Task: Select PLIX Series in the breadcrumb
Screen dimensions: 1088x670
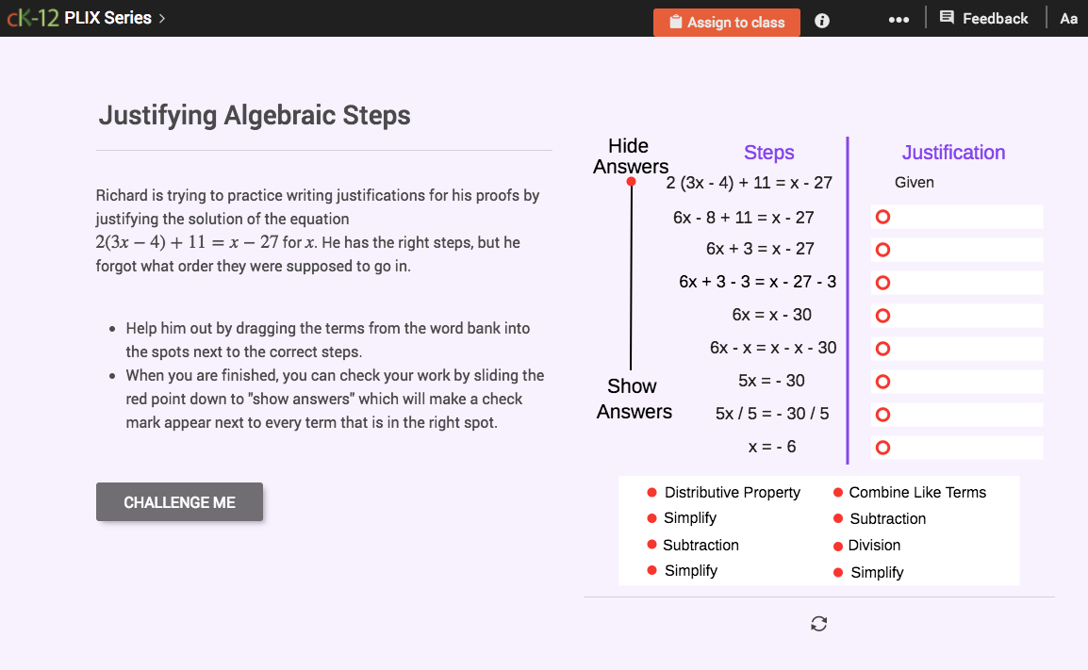Action: click(108, 17)
